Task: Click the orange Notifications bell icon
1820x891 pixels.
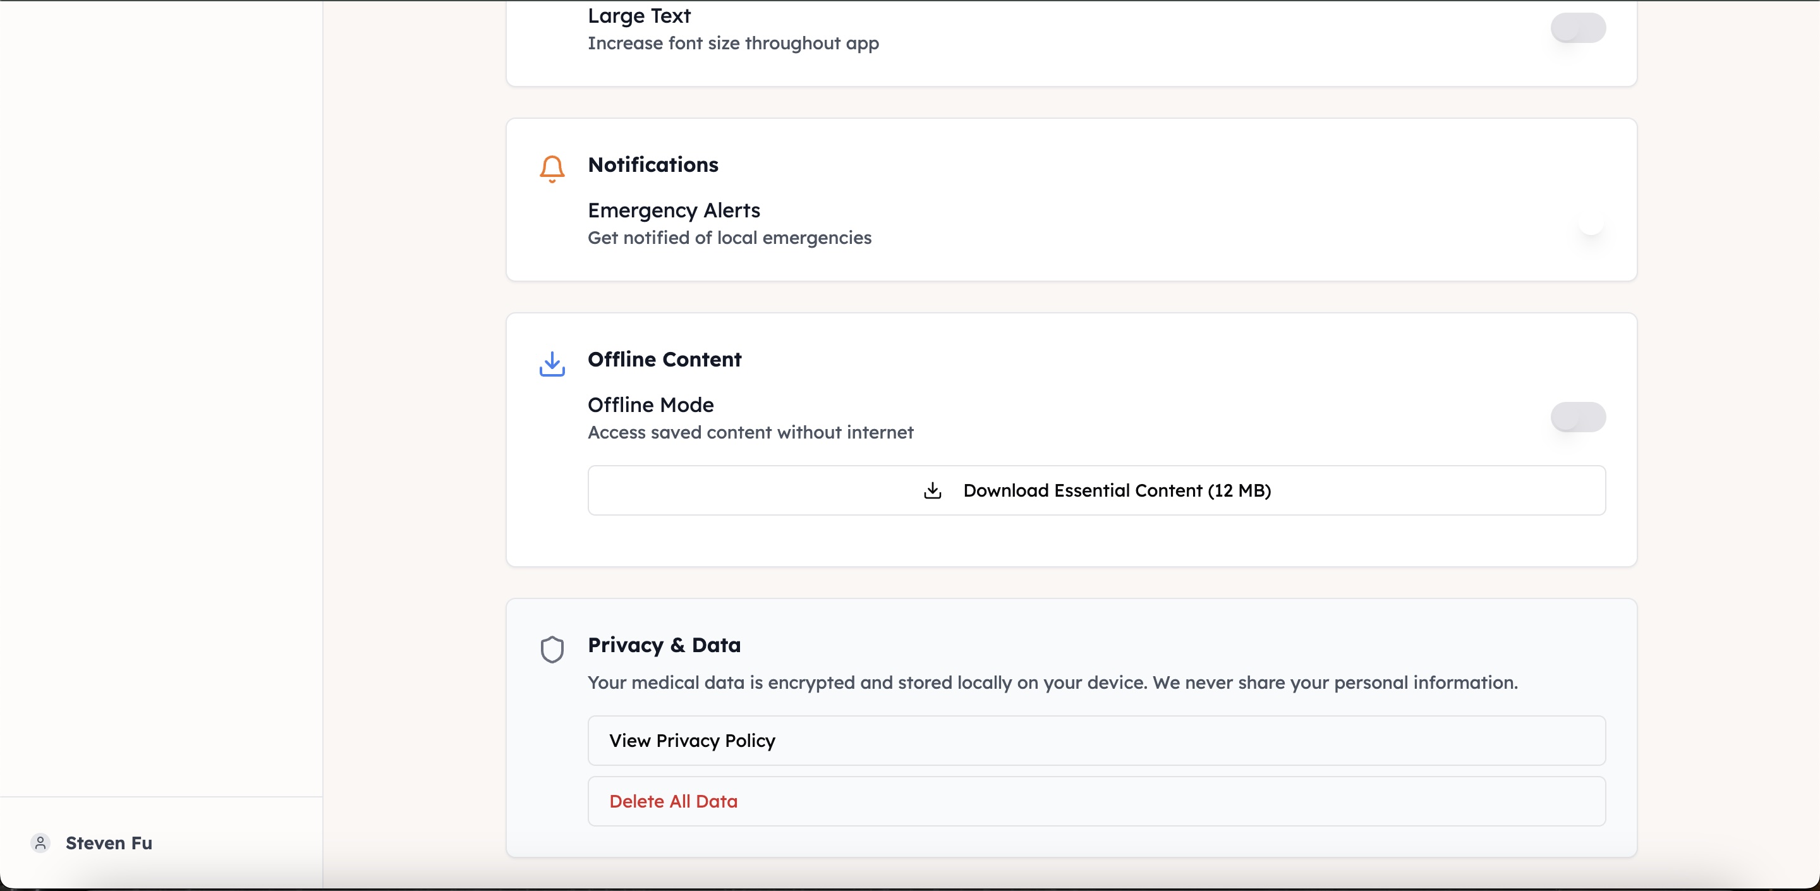Action: point(552,169)
